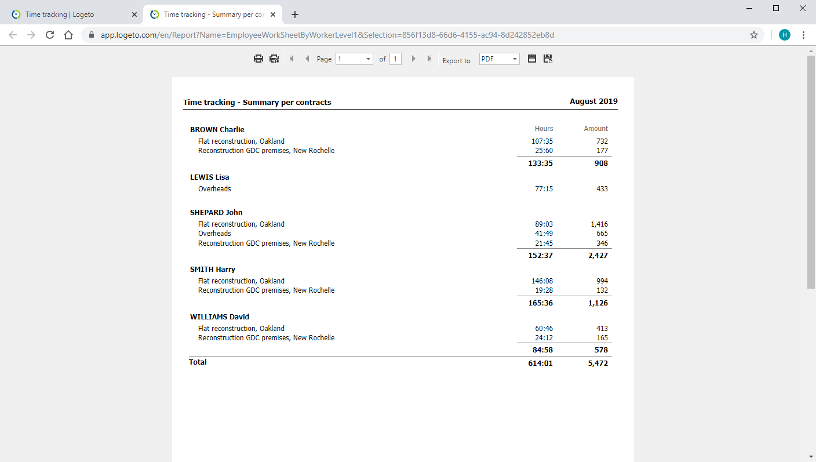Open the Chrome three-dot menu
816x462 pixels.
804,35
